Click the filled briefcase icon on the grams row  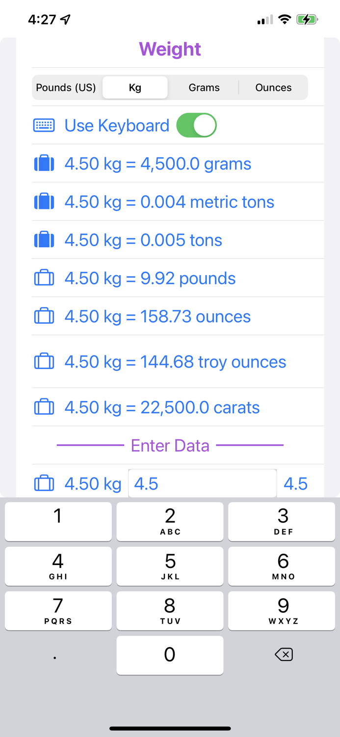coord(44,163)
